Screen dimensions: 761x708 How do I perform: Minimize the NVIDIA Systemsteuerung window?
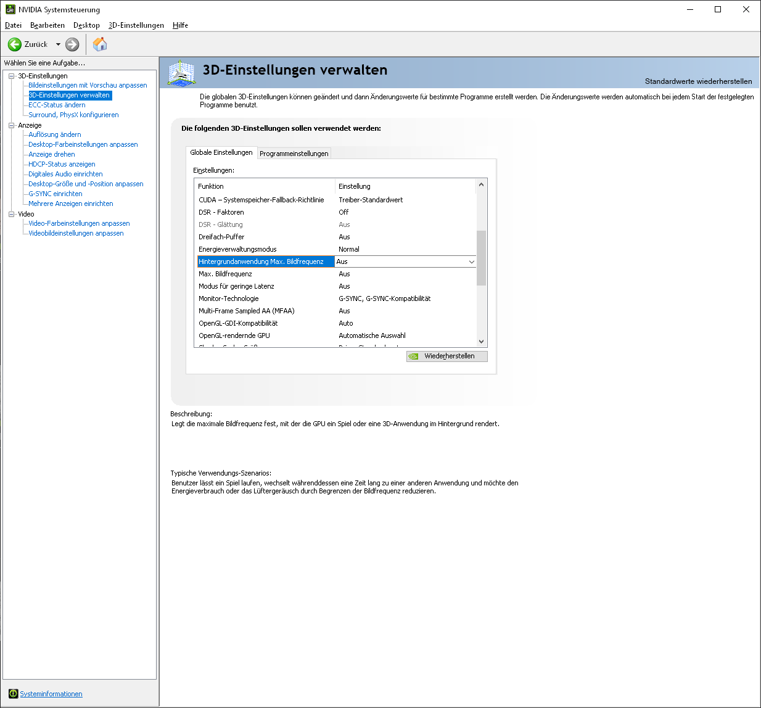click(x=690, y=9)
